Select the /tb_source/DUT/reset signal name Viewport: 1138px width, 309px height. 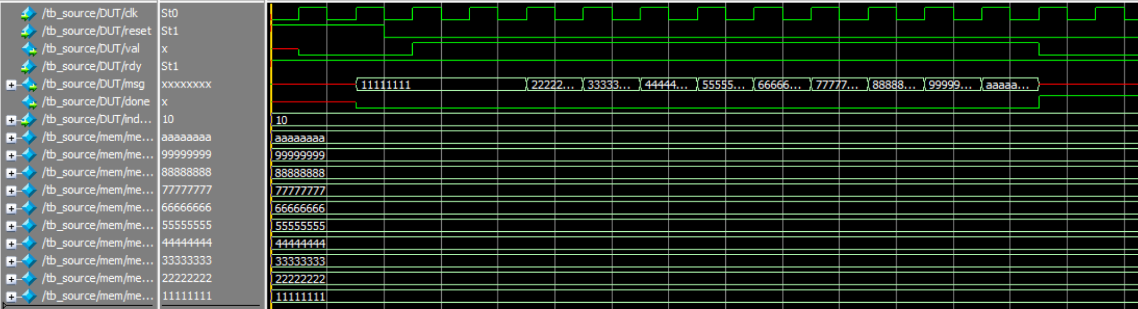(96, 31)
